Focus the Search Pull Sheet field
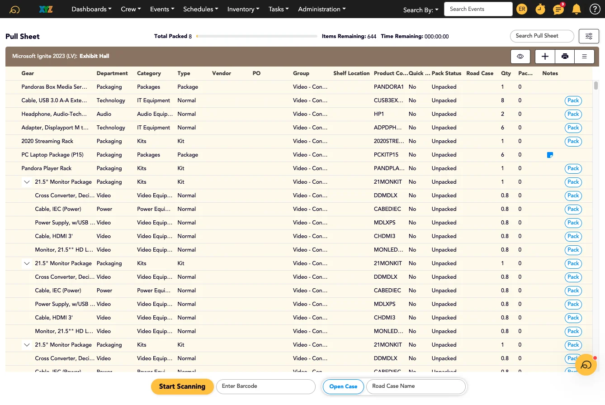The height and width of the screenshot is (405, 605). 542,36
